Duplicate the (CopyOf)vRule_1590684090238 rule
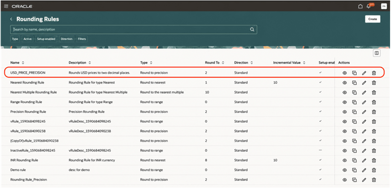391x189 pixels. click(x=354, y=141)
